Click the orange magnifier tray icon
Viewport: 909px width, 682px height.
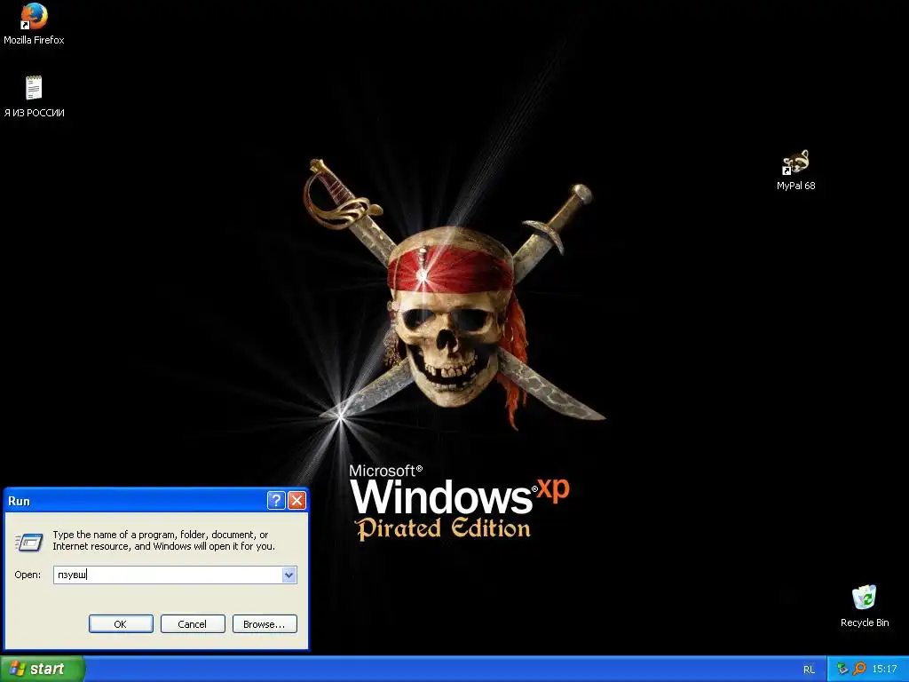click(x=859, y=670)
